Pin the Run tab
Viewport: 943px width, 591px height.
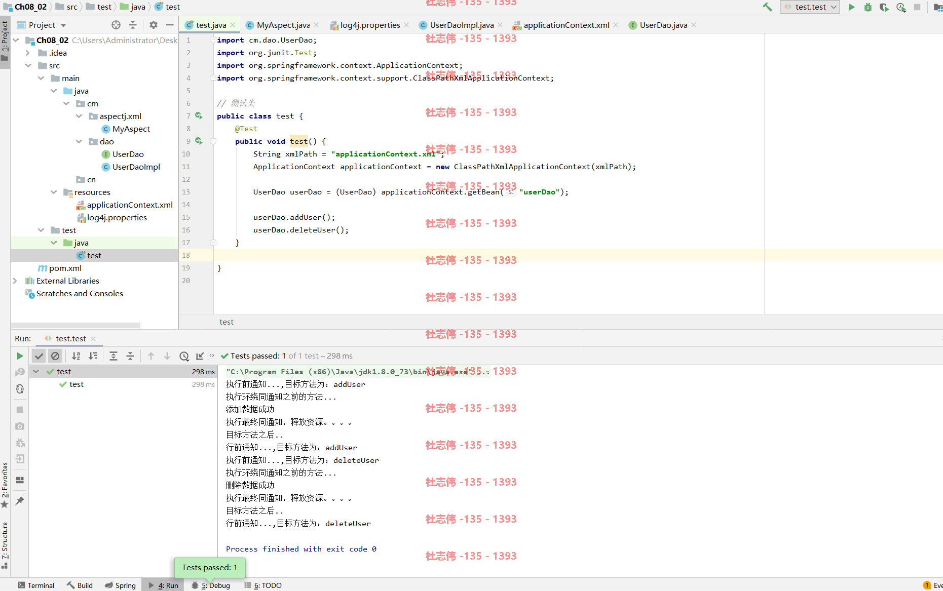20,501
